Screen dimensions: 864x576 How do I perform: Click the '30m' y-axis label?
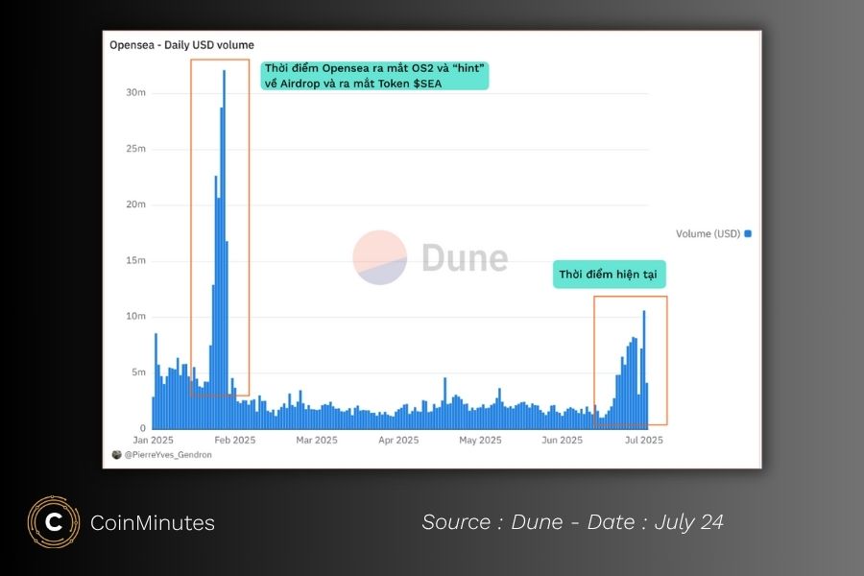[136, 92]
